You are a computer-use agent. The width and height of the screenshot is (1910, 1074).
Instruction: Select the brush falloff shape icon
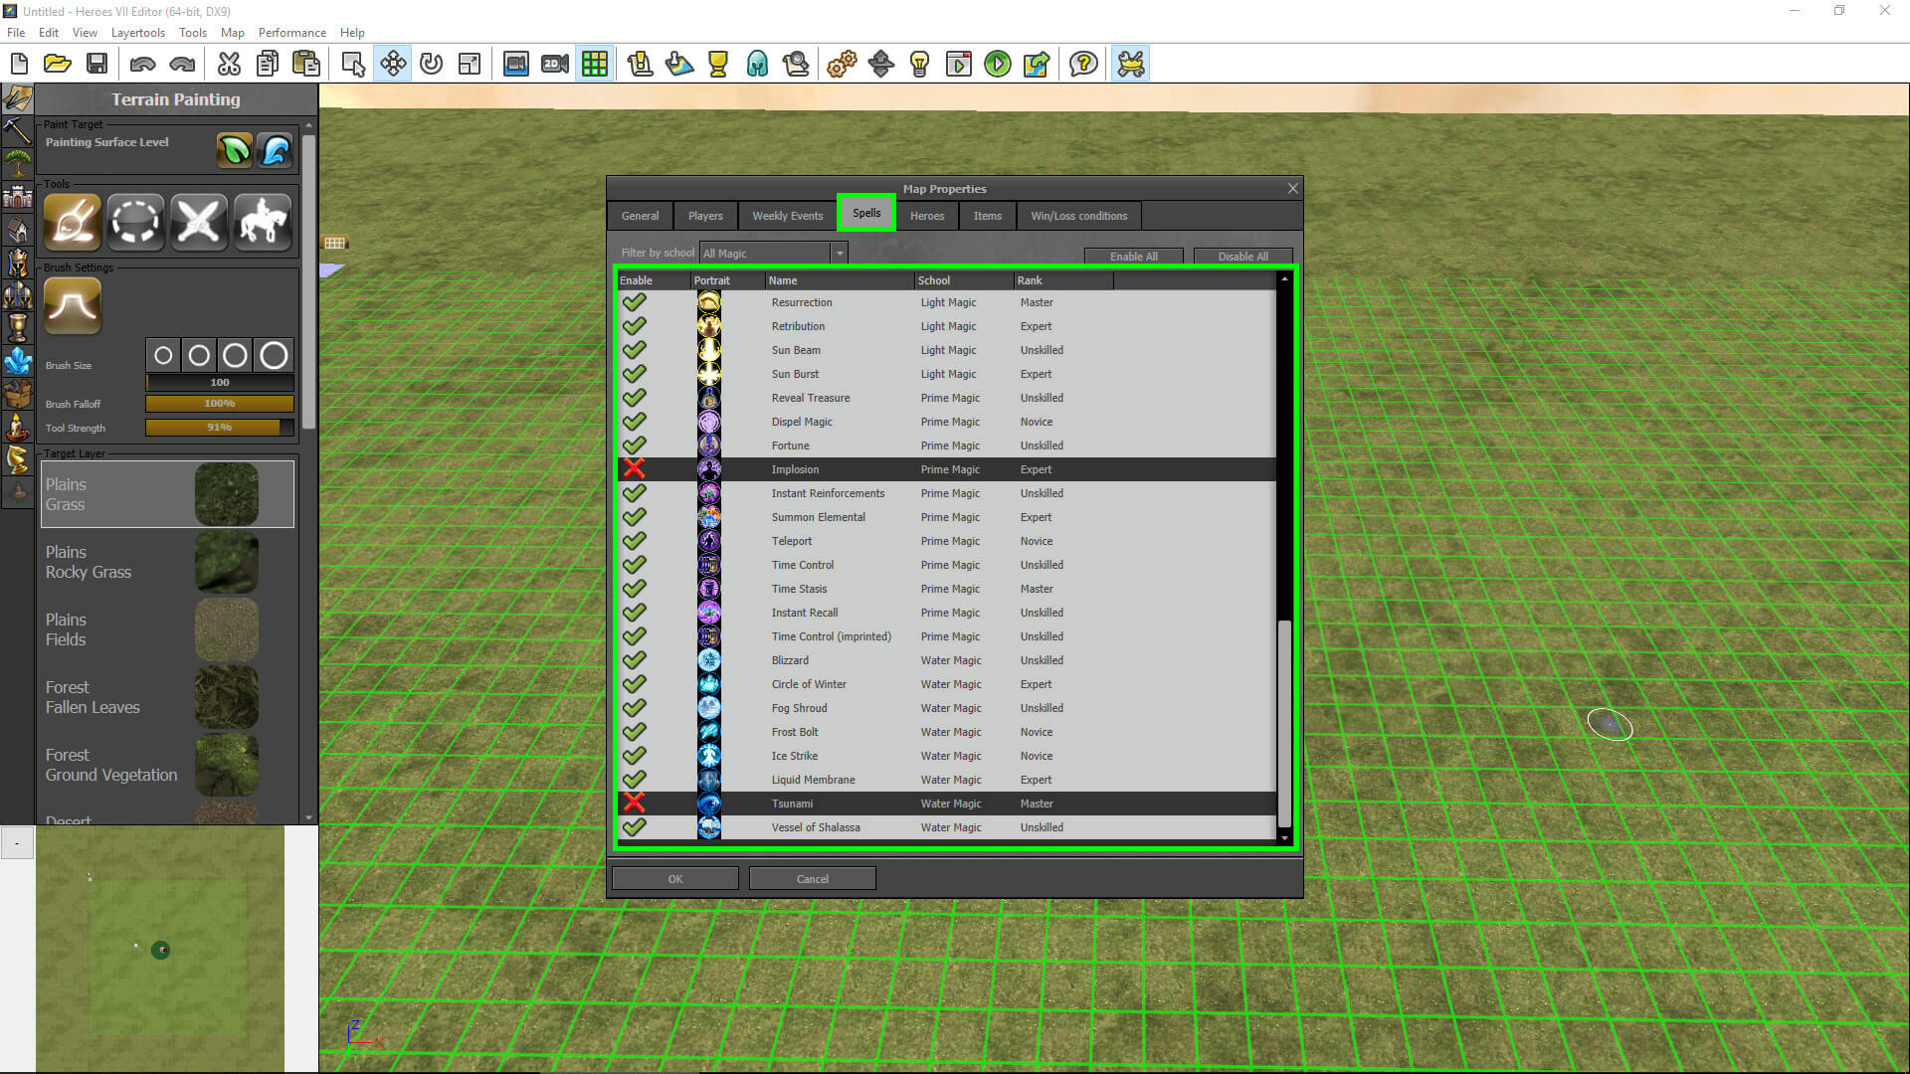(73, 305)
